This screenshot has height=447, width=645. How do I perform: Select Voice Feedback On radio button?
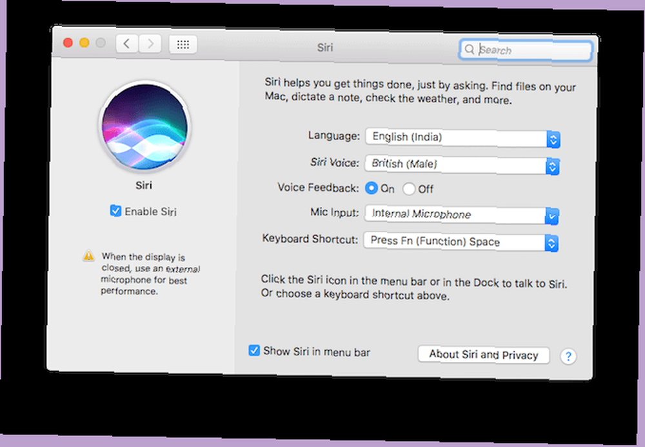pyautogui.click(x=371, y=188)
